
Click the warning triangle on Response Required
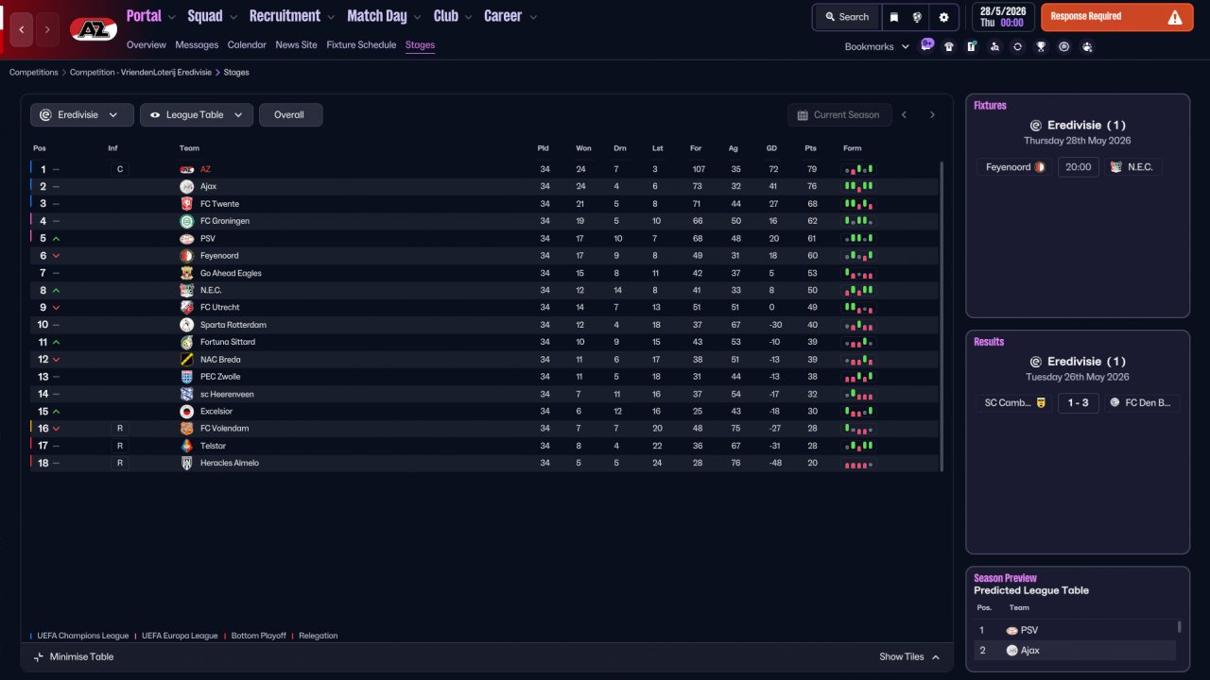pyautogui.click(x=1175, y=17)
